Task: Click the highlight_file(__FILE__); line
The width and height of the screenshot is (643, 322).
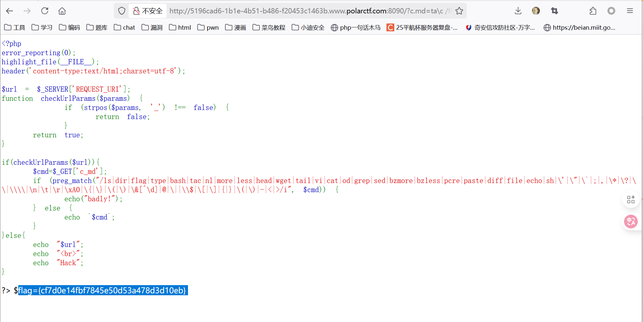Action: tap(50, 62)
